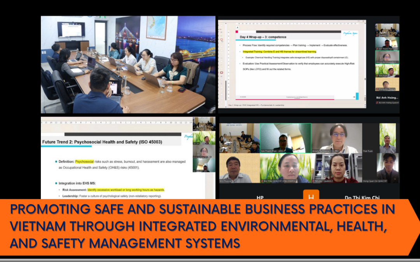Screen dimensions: 420x262
Task: Click the blue page number box on slide
Action: pos(357,96)
